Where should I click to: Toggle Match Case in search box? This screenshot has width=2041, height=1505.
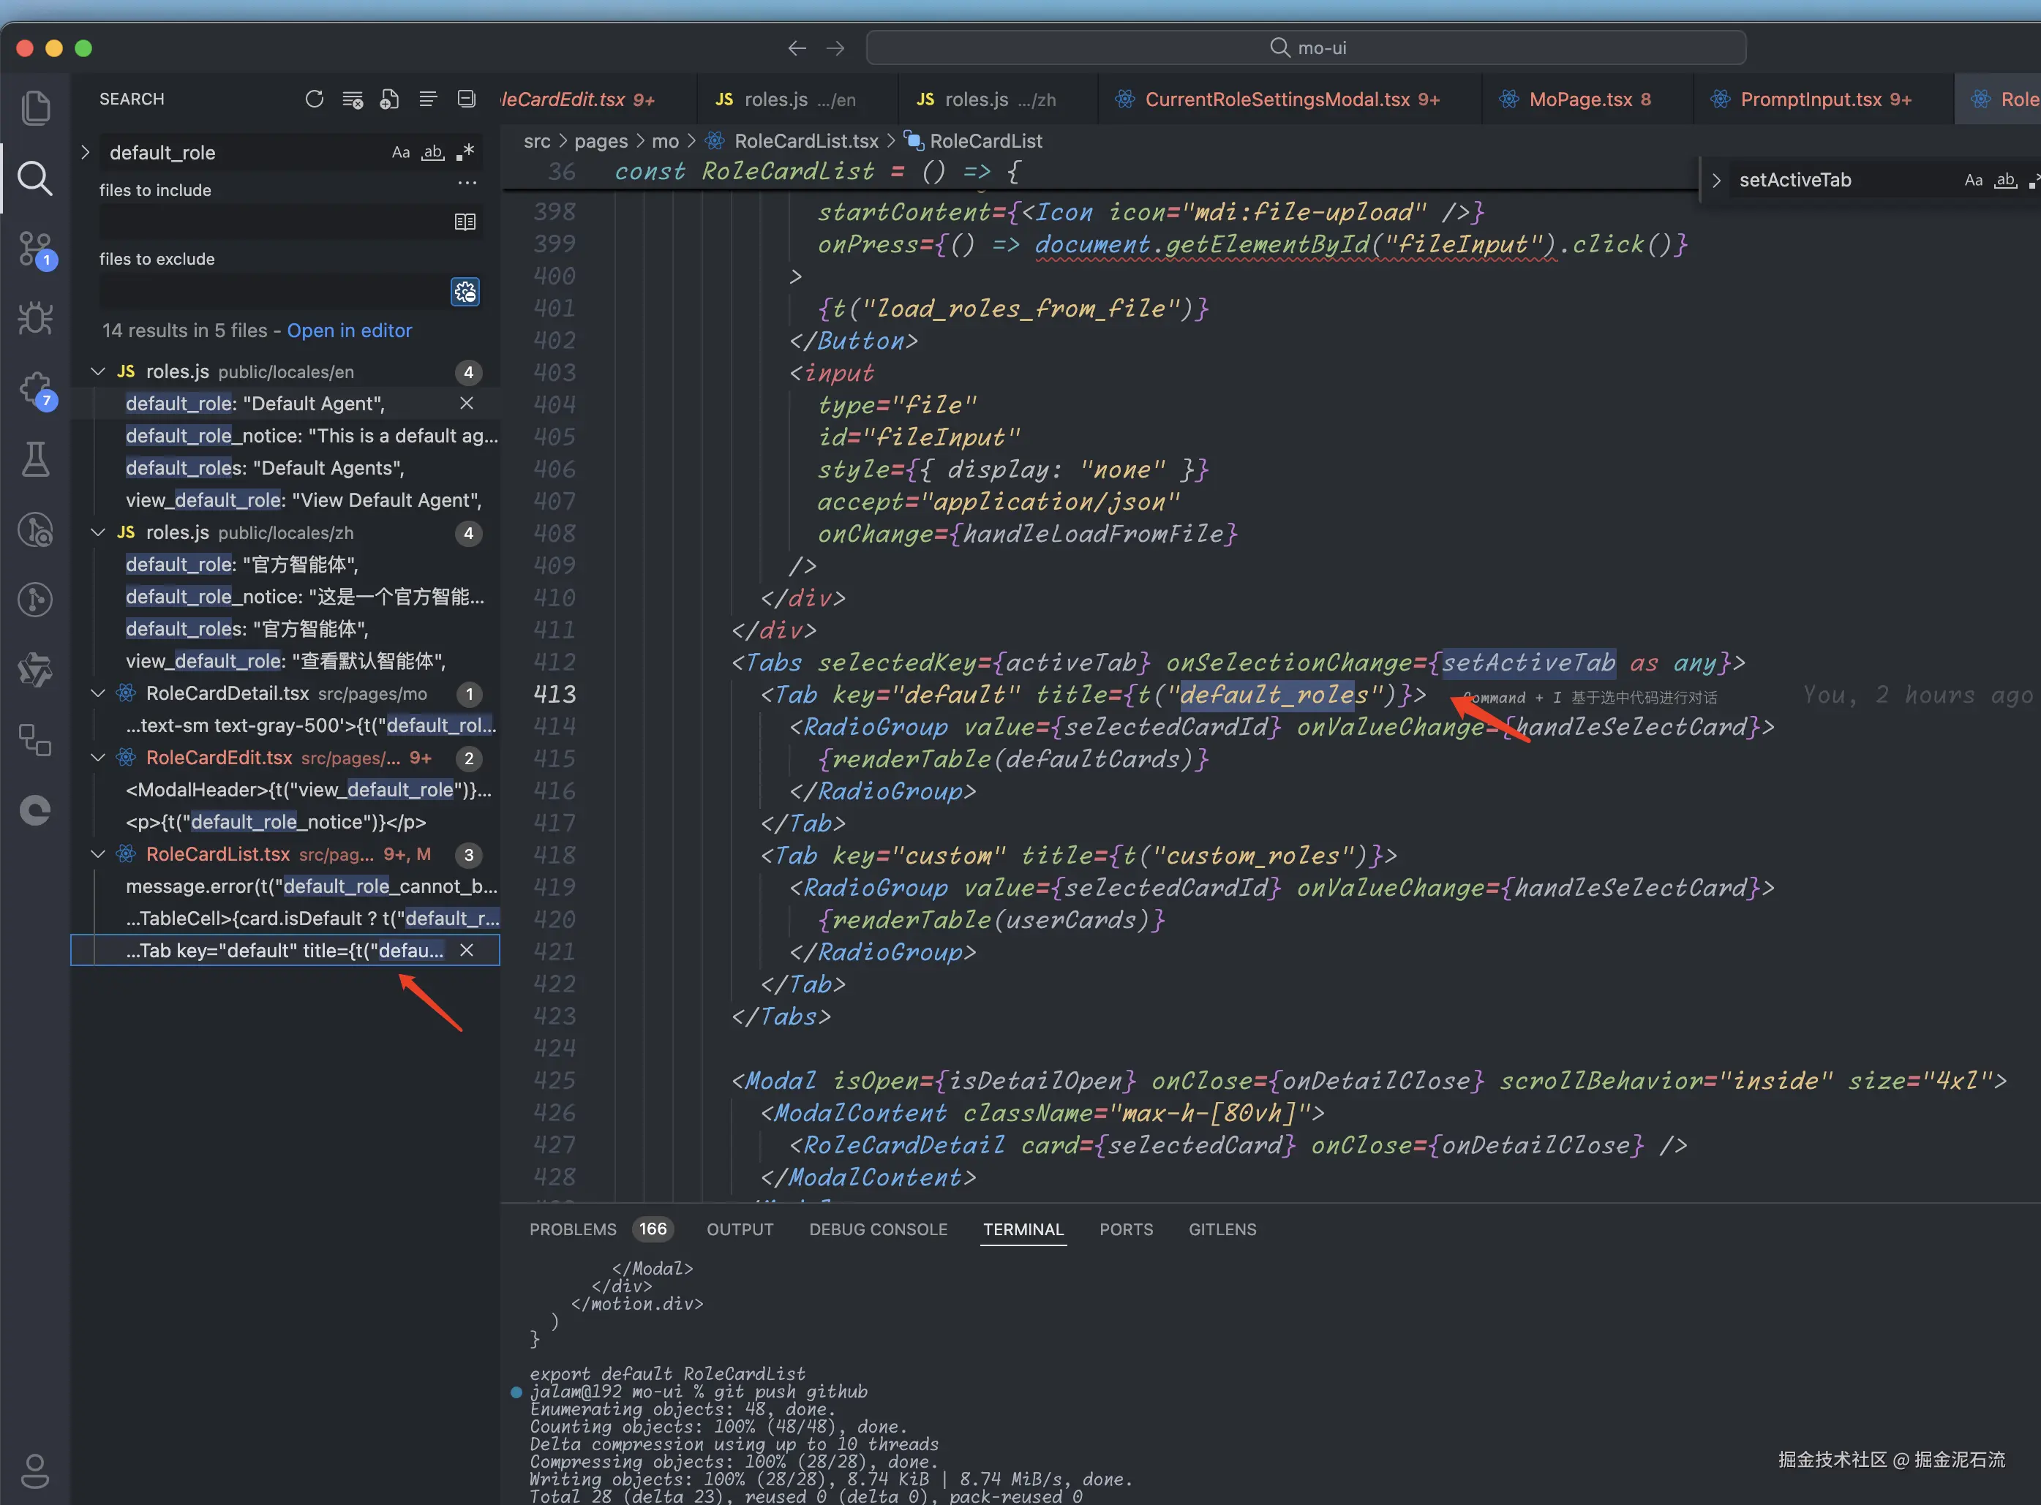(x=401, y=152)
